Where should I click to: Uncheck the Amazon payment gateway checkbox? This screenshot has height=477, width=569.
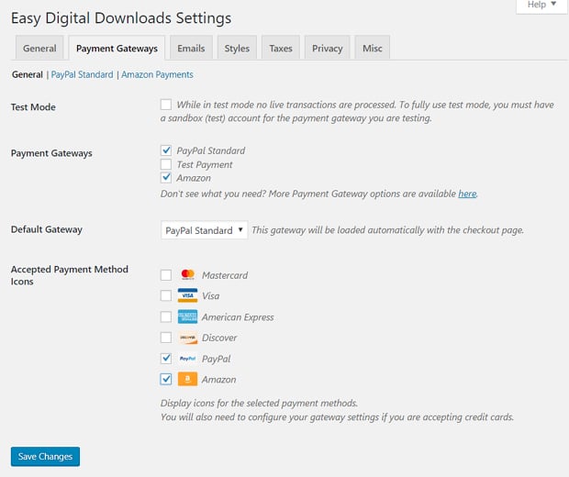(166, 177)
